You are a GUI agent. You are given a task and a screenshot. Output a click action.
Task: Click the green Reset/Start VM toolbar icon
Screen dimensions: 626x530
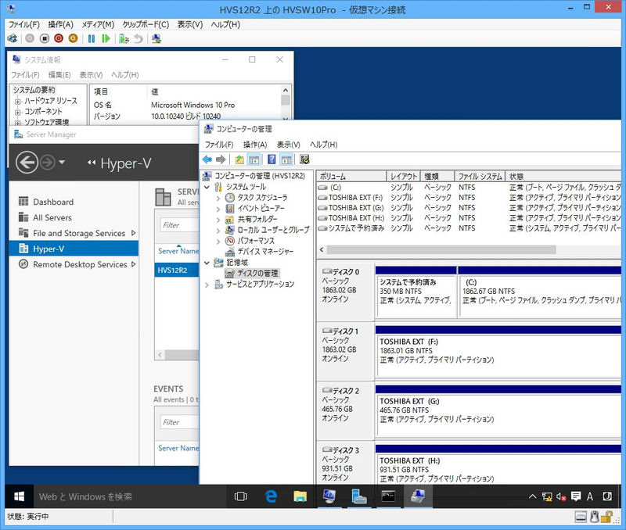tap(106, 38)
